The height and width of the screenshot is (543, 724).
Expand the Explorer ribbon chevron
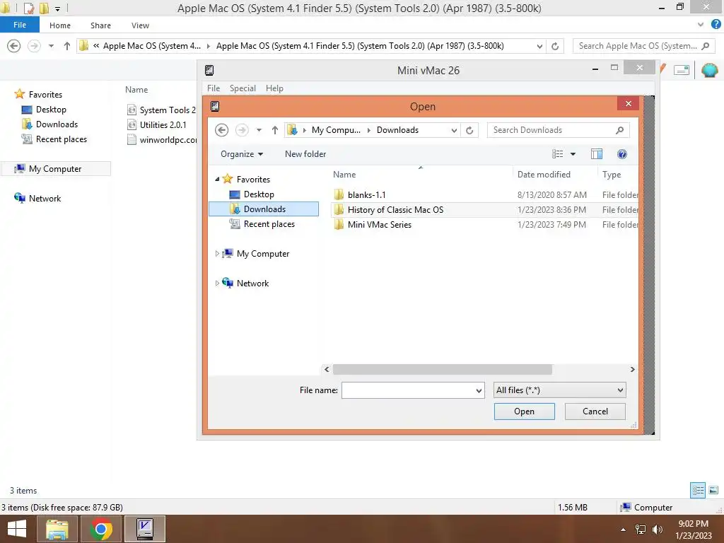701,25
